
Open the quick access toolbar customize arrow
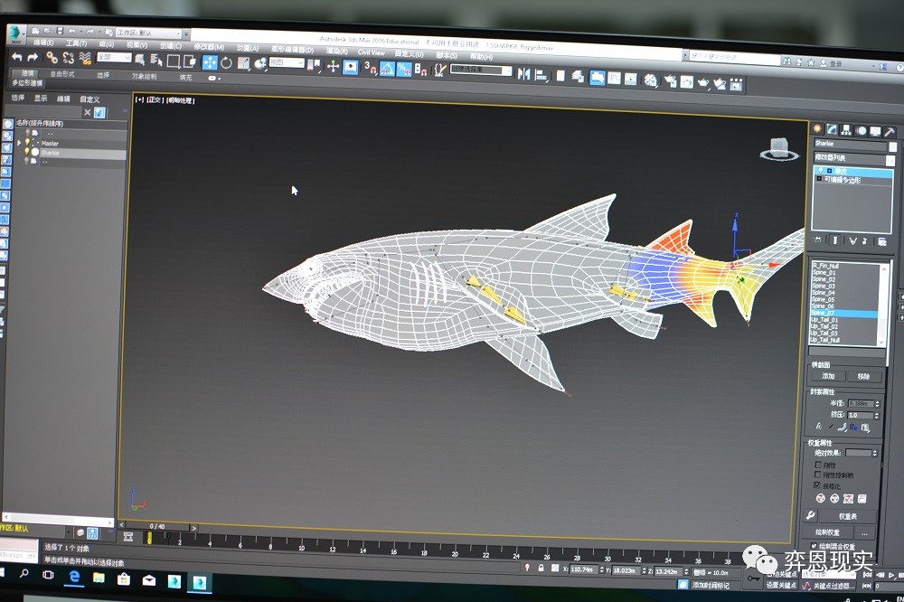coord(185,34)
